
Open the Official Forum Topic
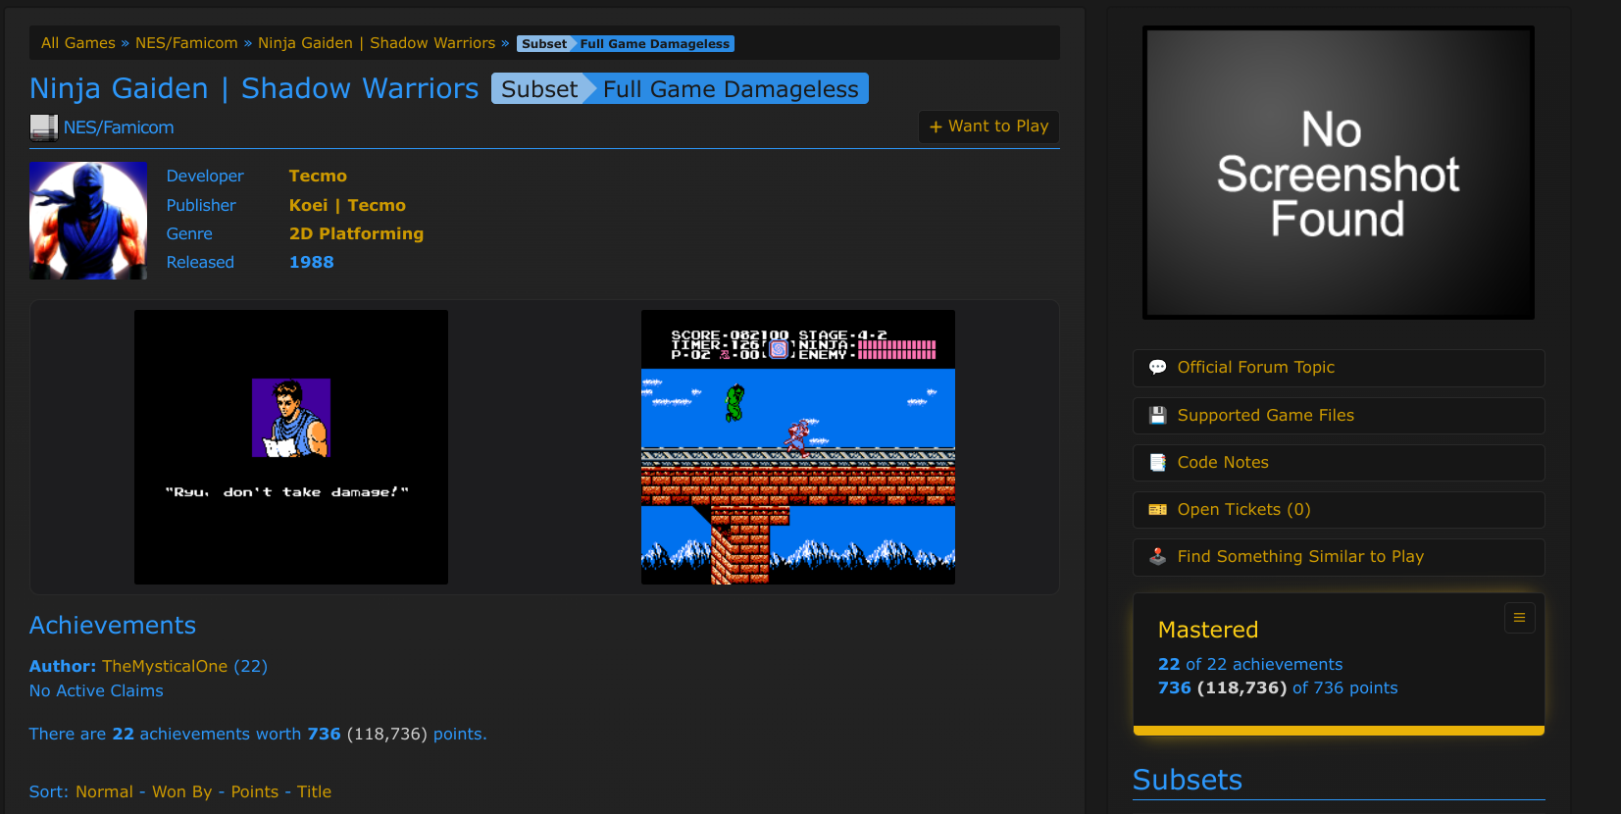pos(1339,368)
